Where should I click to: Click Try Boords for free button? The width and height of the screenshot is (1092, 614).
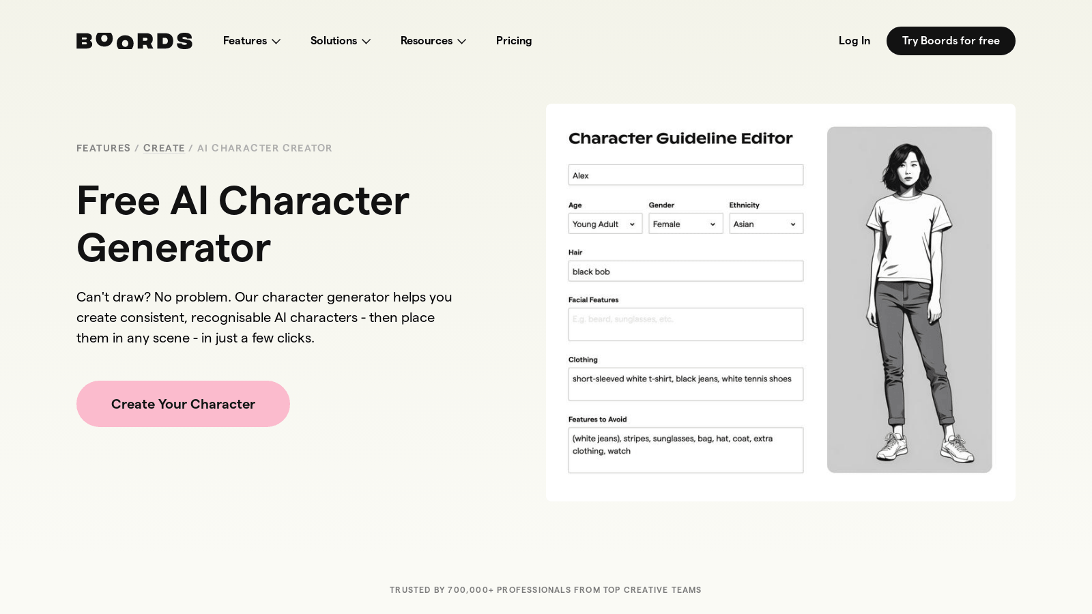(x=951, y=41)
